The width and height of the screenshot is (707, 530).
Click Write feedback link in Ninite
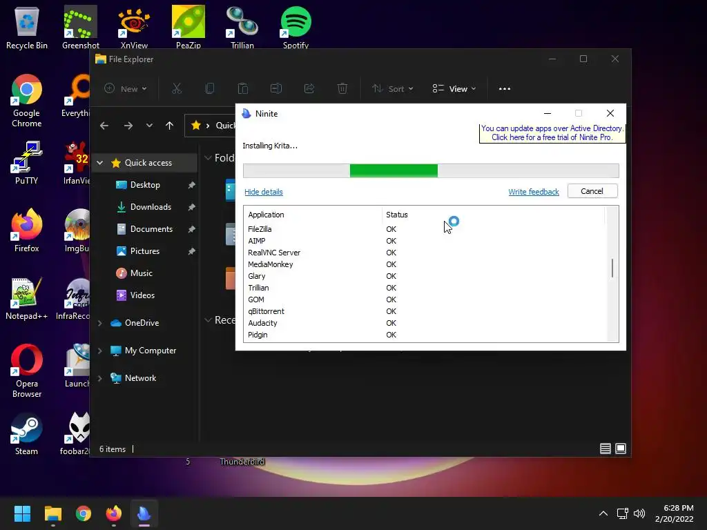pos(534,192)
